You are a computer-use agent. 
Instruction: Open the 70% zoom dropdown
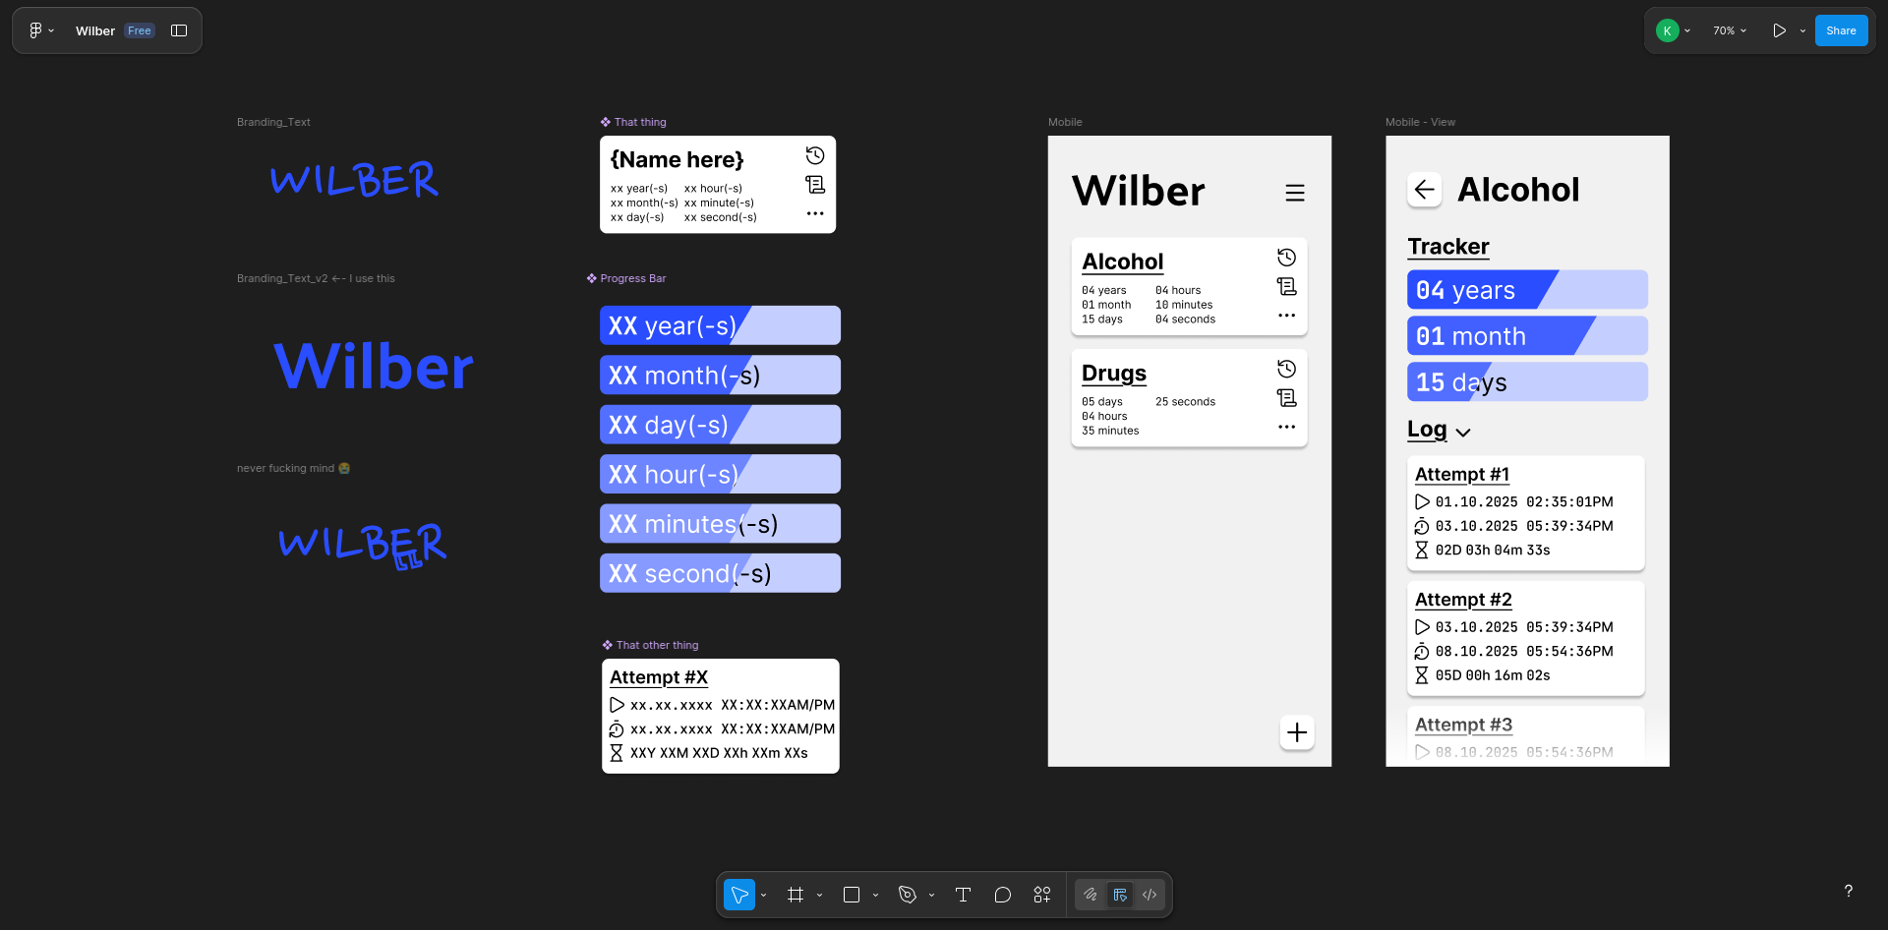(x=1730, y=30)
